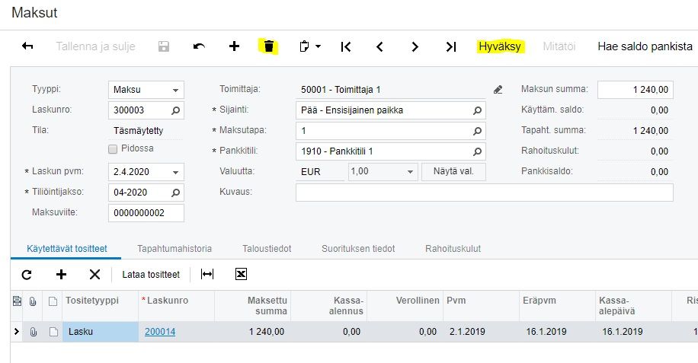Click the file page icon in the grid header
The image size is (698, 363).
pyautogui.click(x=53, y=301)
